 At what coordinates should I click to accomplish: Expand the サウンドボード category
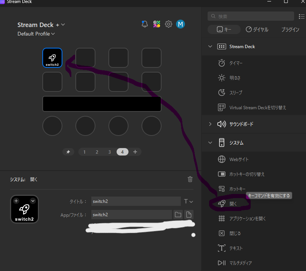(x=210, y=124)
